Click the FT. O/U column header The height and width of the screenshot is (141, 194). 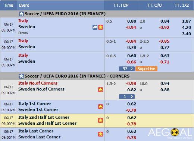point(154,5)
